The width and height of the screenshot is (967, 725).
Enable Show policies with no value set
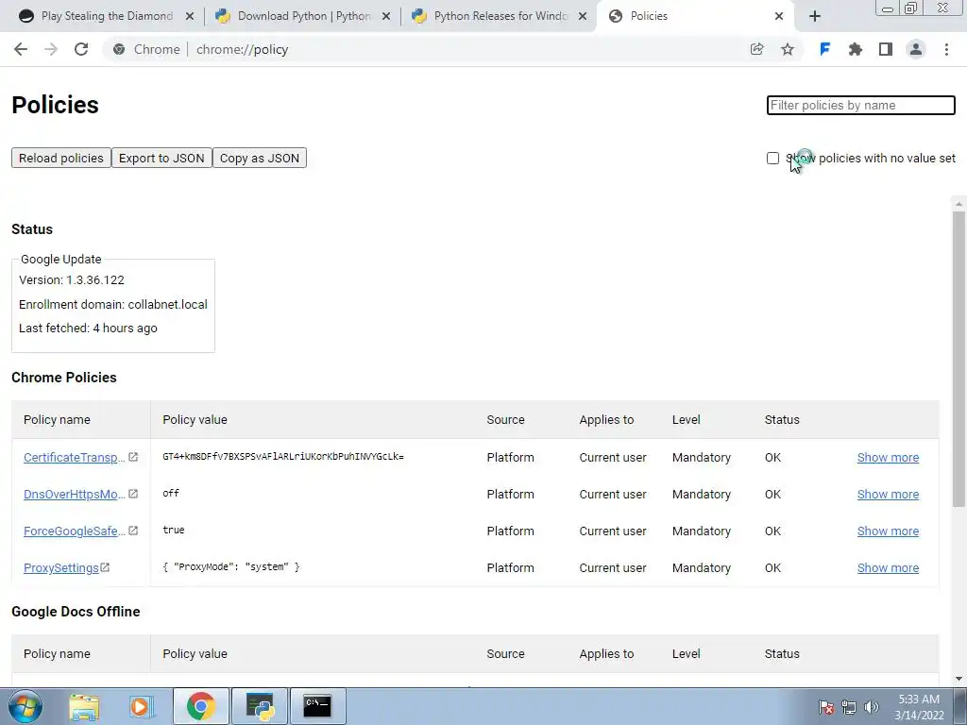(772, 159)
